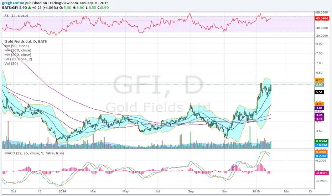Viewport: 332px width, 196px height.
Task: Select the MA (200, close) legend label
Action: pos(18,55)
